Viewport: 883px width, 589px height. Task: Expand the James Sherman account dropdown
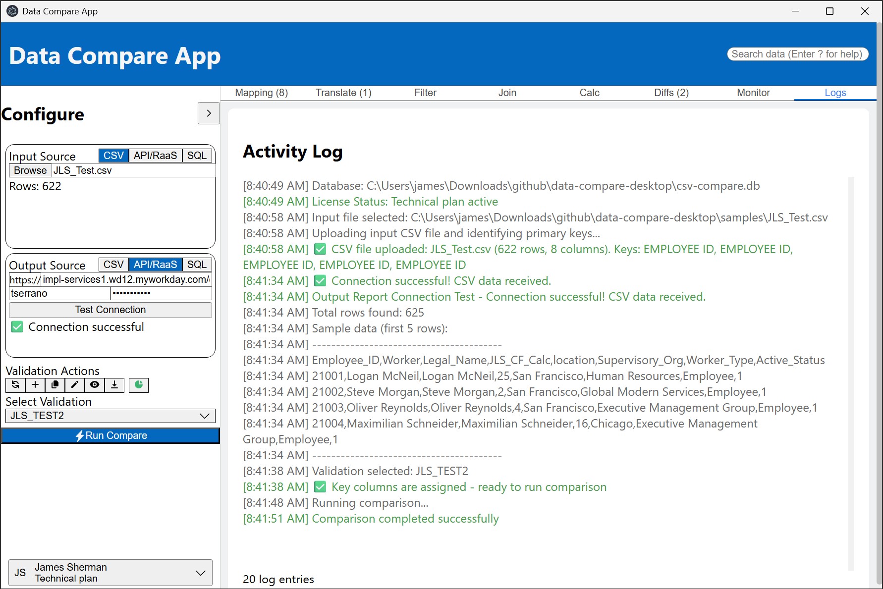point(110,573)
